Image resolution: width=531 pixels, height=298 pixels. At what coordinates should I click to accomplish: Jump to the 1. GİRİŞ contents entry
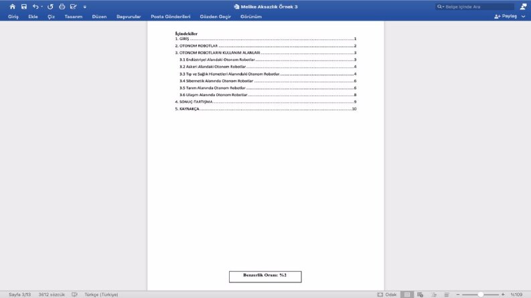265,39
